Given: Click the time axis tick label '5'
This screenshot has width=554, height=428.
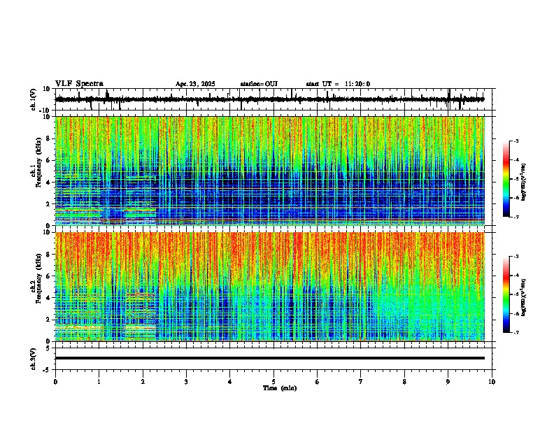Looking at the screenshot, I should 274,382.
